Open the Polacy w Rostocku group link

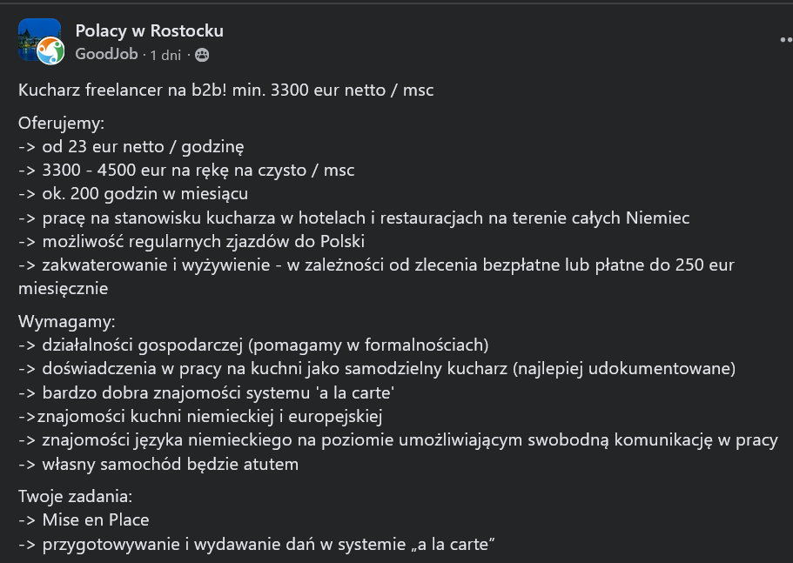click(x=149, y=30)
